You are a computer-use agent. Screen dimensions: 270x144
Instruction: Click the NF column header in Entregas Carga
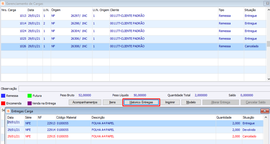coord(40,118)
